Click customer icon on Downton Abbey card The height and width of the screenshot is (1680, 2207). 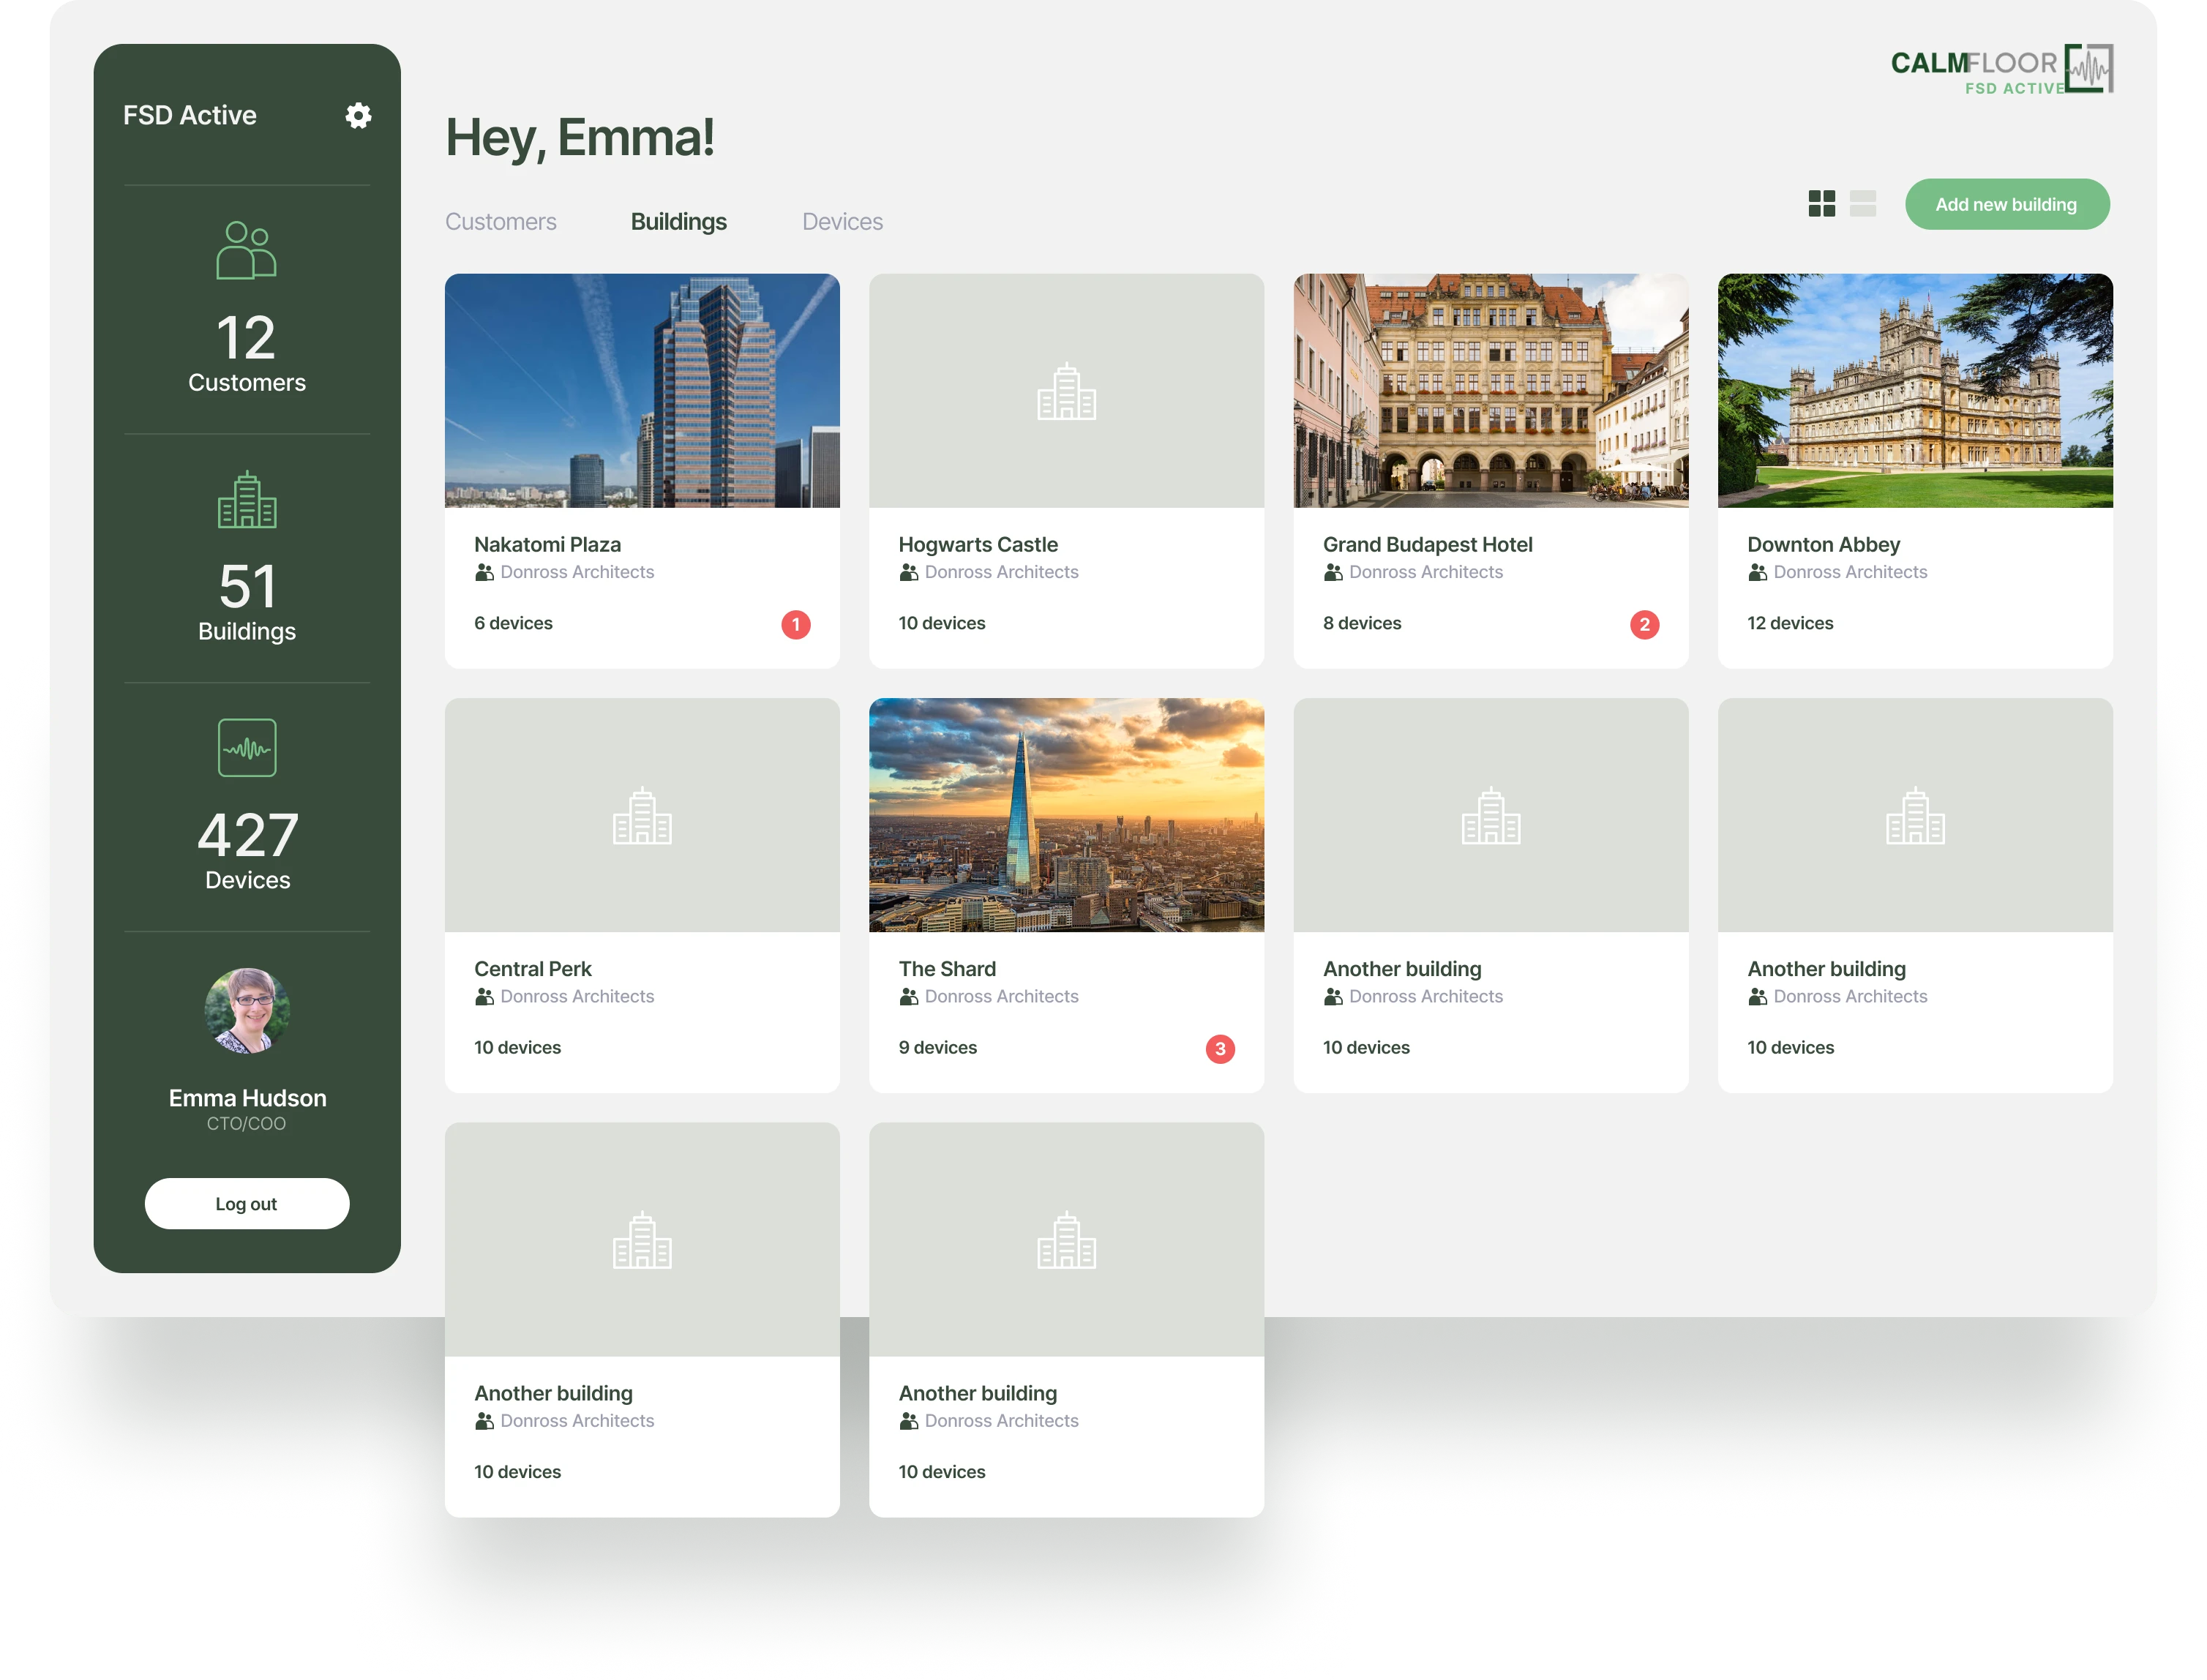point(1757,572)
